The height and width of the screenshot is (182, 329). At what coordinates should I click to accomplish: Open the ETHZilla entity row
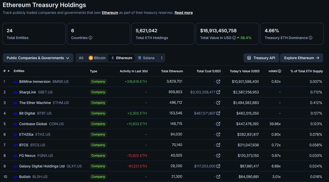pyautogui.click(x=26, y=134)
